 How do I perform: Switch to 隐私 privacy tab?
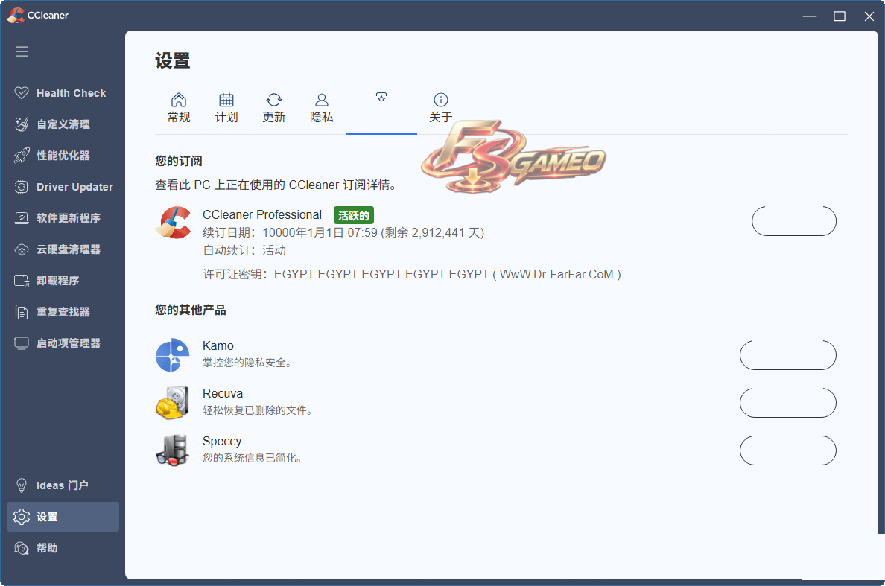(x=322, y=108)
